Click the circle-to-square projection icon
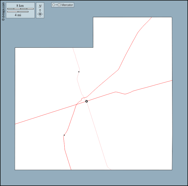This screenshot has height=186, width=188. tap(56, 5)
